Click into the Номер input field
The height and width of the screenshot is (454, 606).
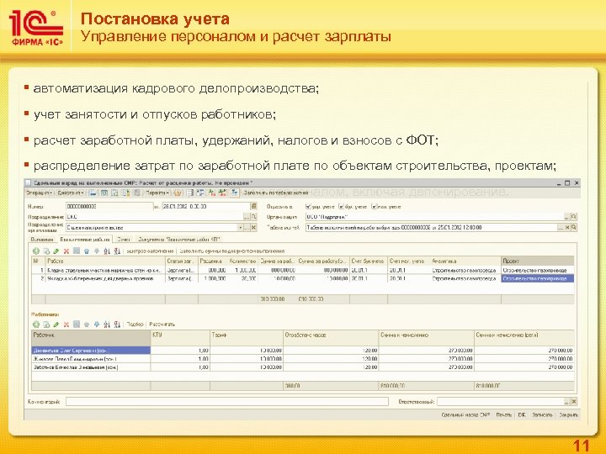[109, 207]
